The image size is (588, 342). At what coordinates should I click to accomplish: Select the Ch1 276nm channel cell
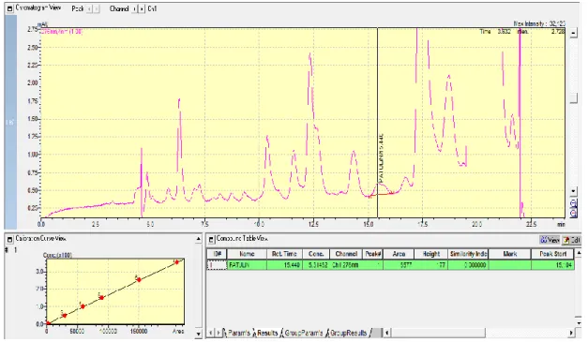346,265
